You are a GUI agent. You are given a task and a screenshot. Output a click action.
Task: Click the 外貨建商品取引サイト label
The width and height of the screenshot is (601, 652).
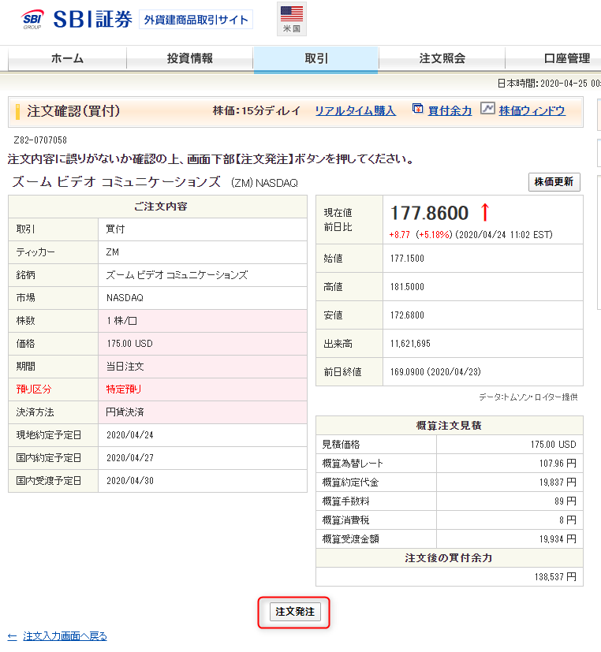pos(196,20)
